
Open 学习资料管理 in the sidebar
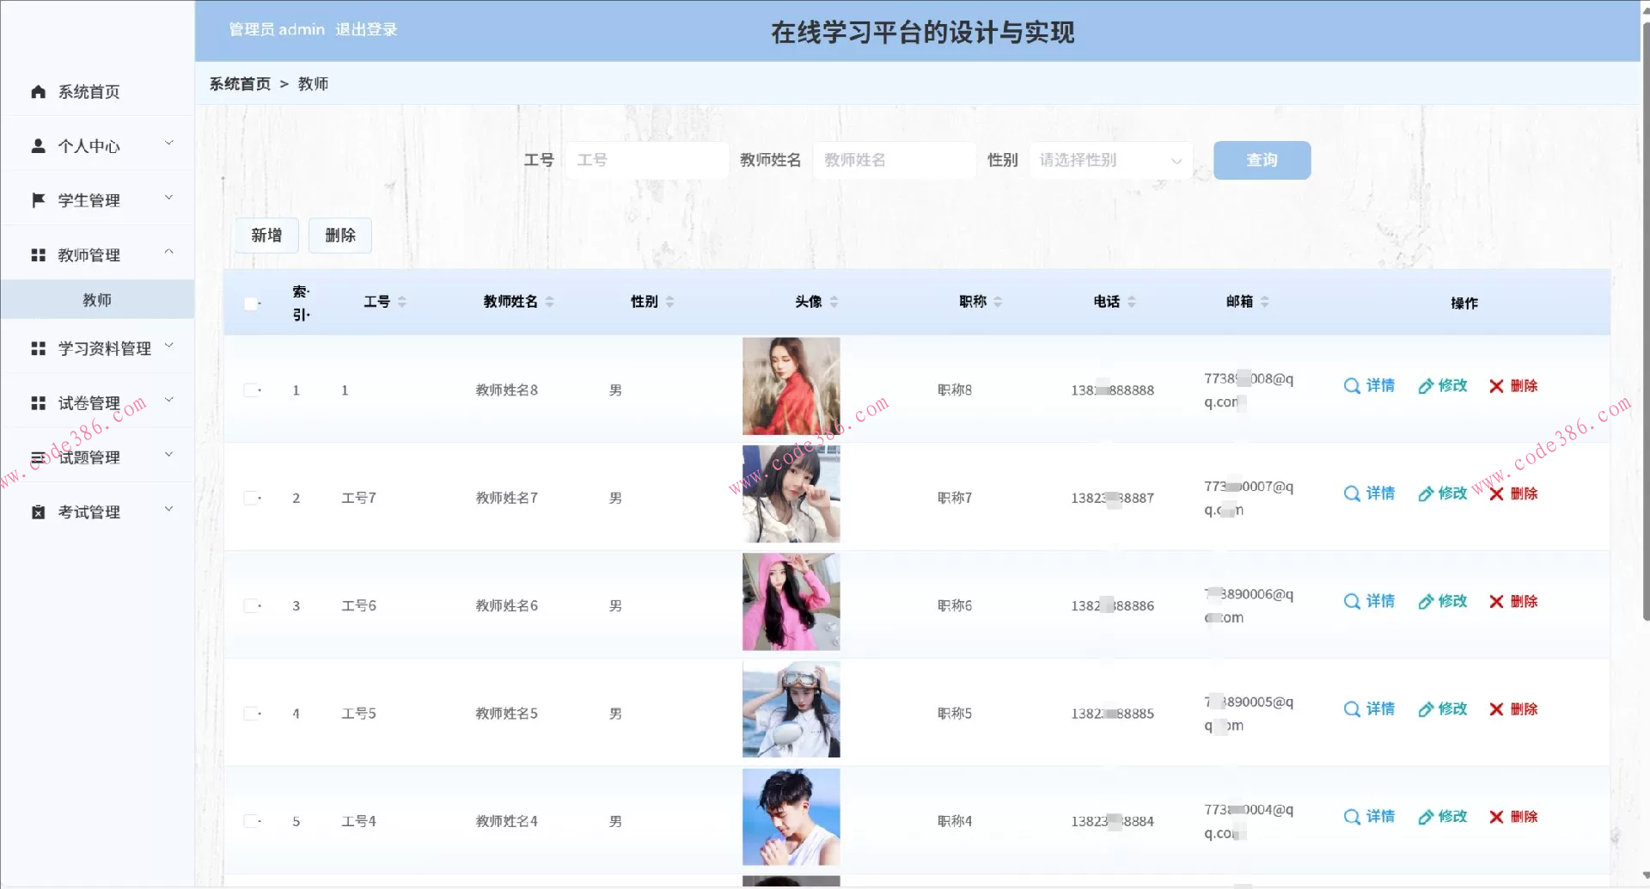pos(103,348)
